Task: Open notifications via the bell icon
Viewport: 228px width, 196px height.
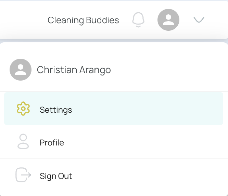Action: (138, 20)
